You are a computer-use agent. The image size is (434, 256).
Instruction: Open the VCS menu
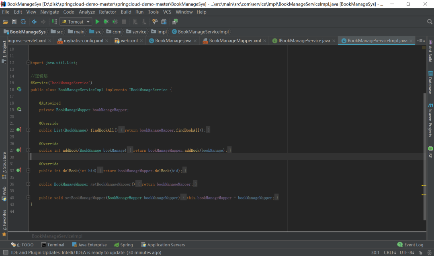click(167, 12)
